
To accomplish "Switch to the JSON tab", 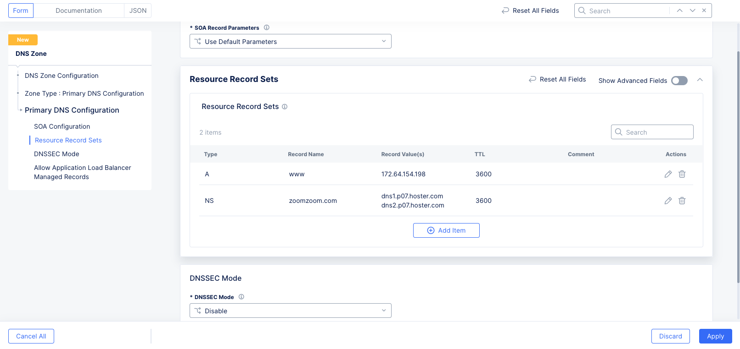I will pyautogui.click(x=138, y=11).
